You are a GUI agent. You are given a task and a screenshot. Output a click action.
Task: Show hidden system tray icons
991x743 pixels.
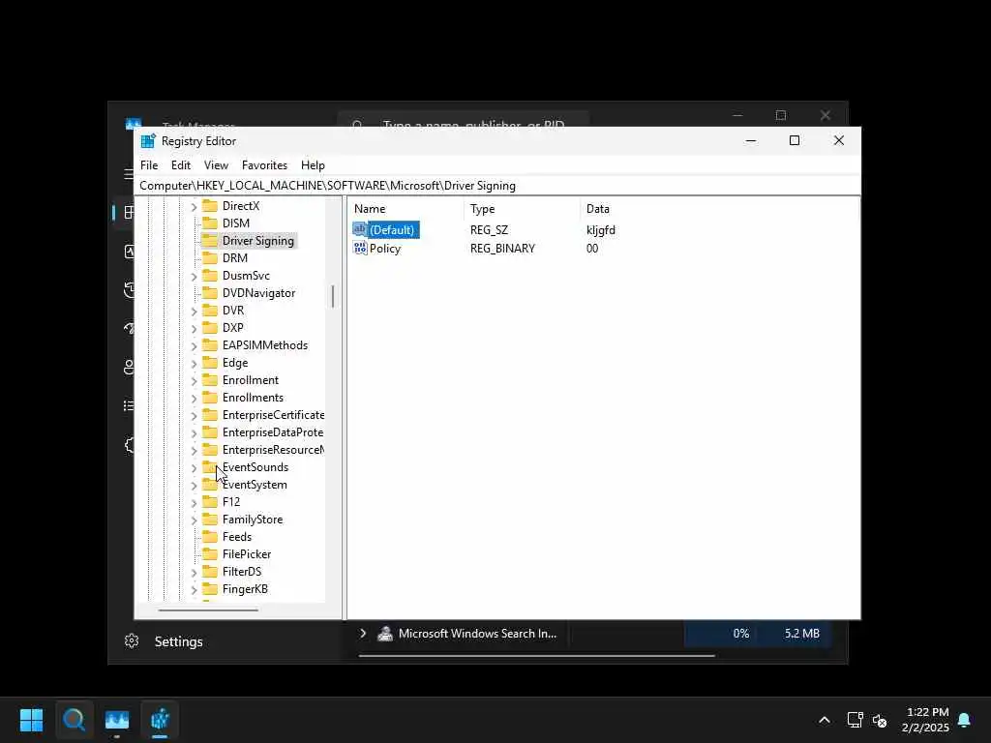tap(825, 720)
